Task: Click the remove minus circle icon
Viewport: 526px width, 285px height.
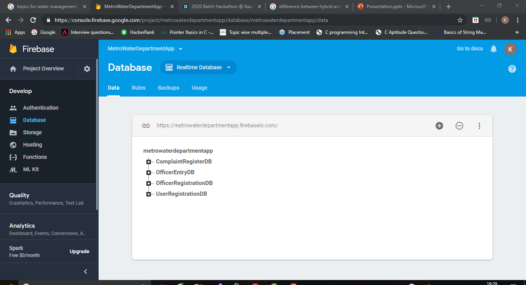Action: (459, 126)
